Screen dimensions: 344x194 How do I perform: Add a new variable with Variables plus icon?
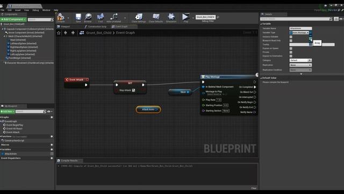52,150
